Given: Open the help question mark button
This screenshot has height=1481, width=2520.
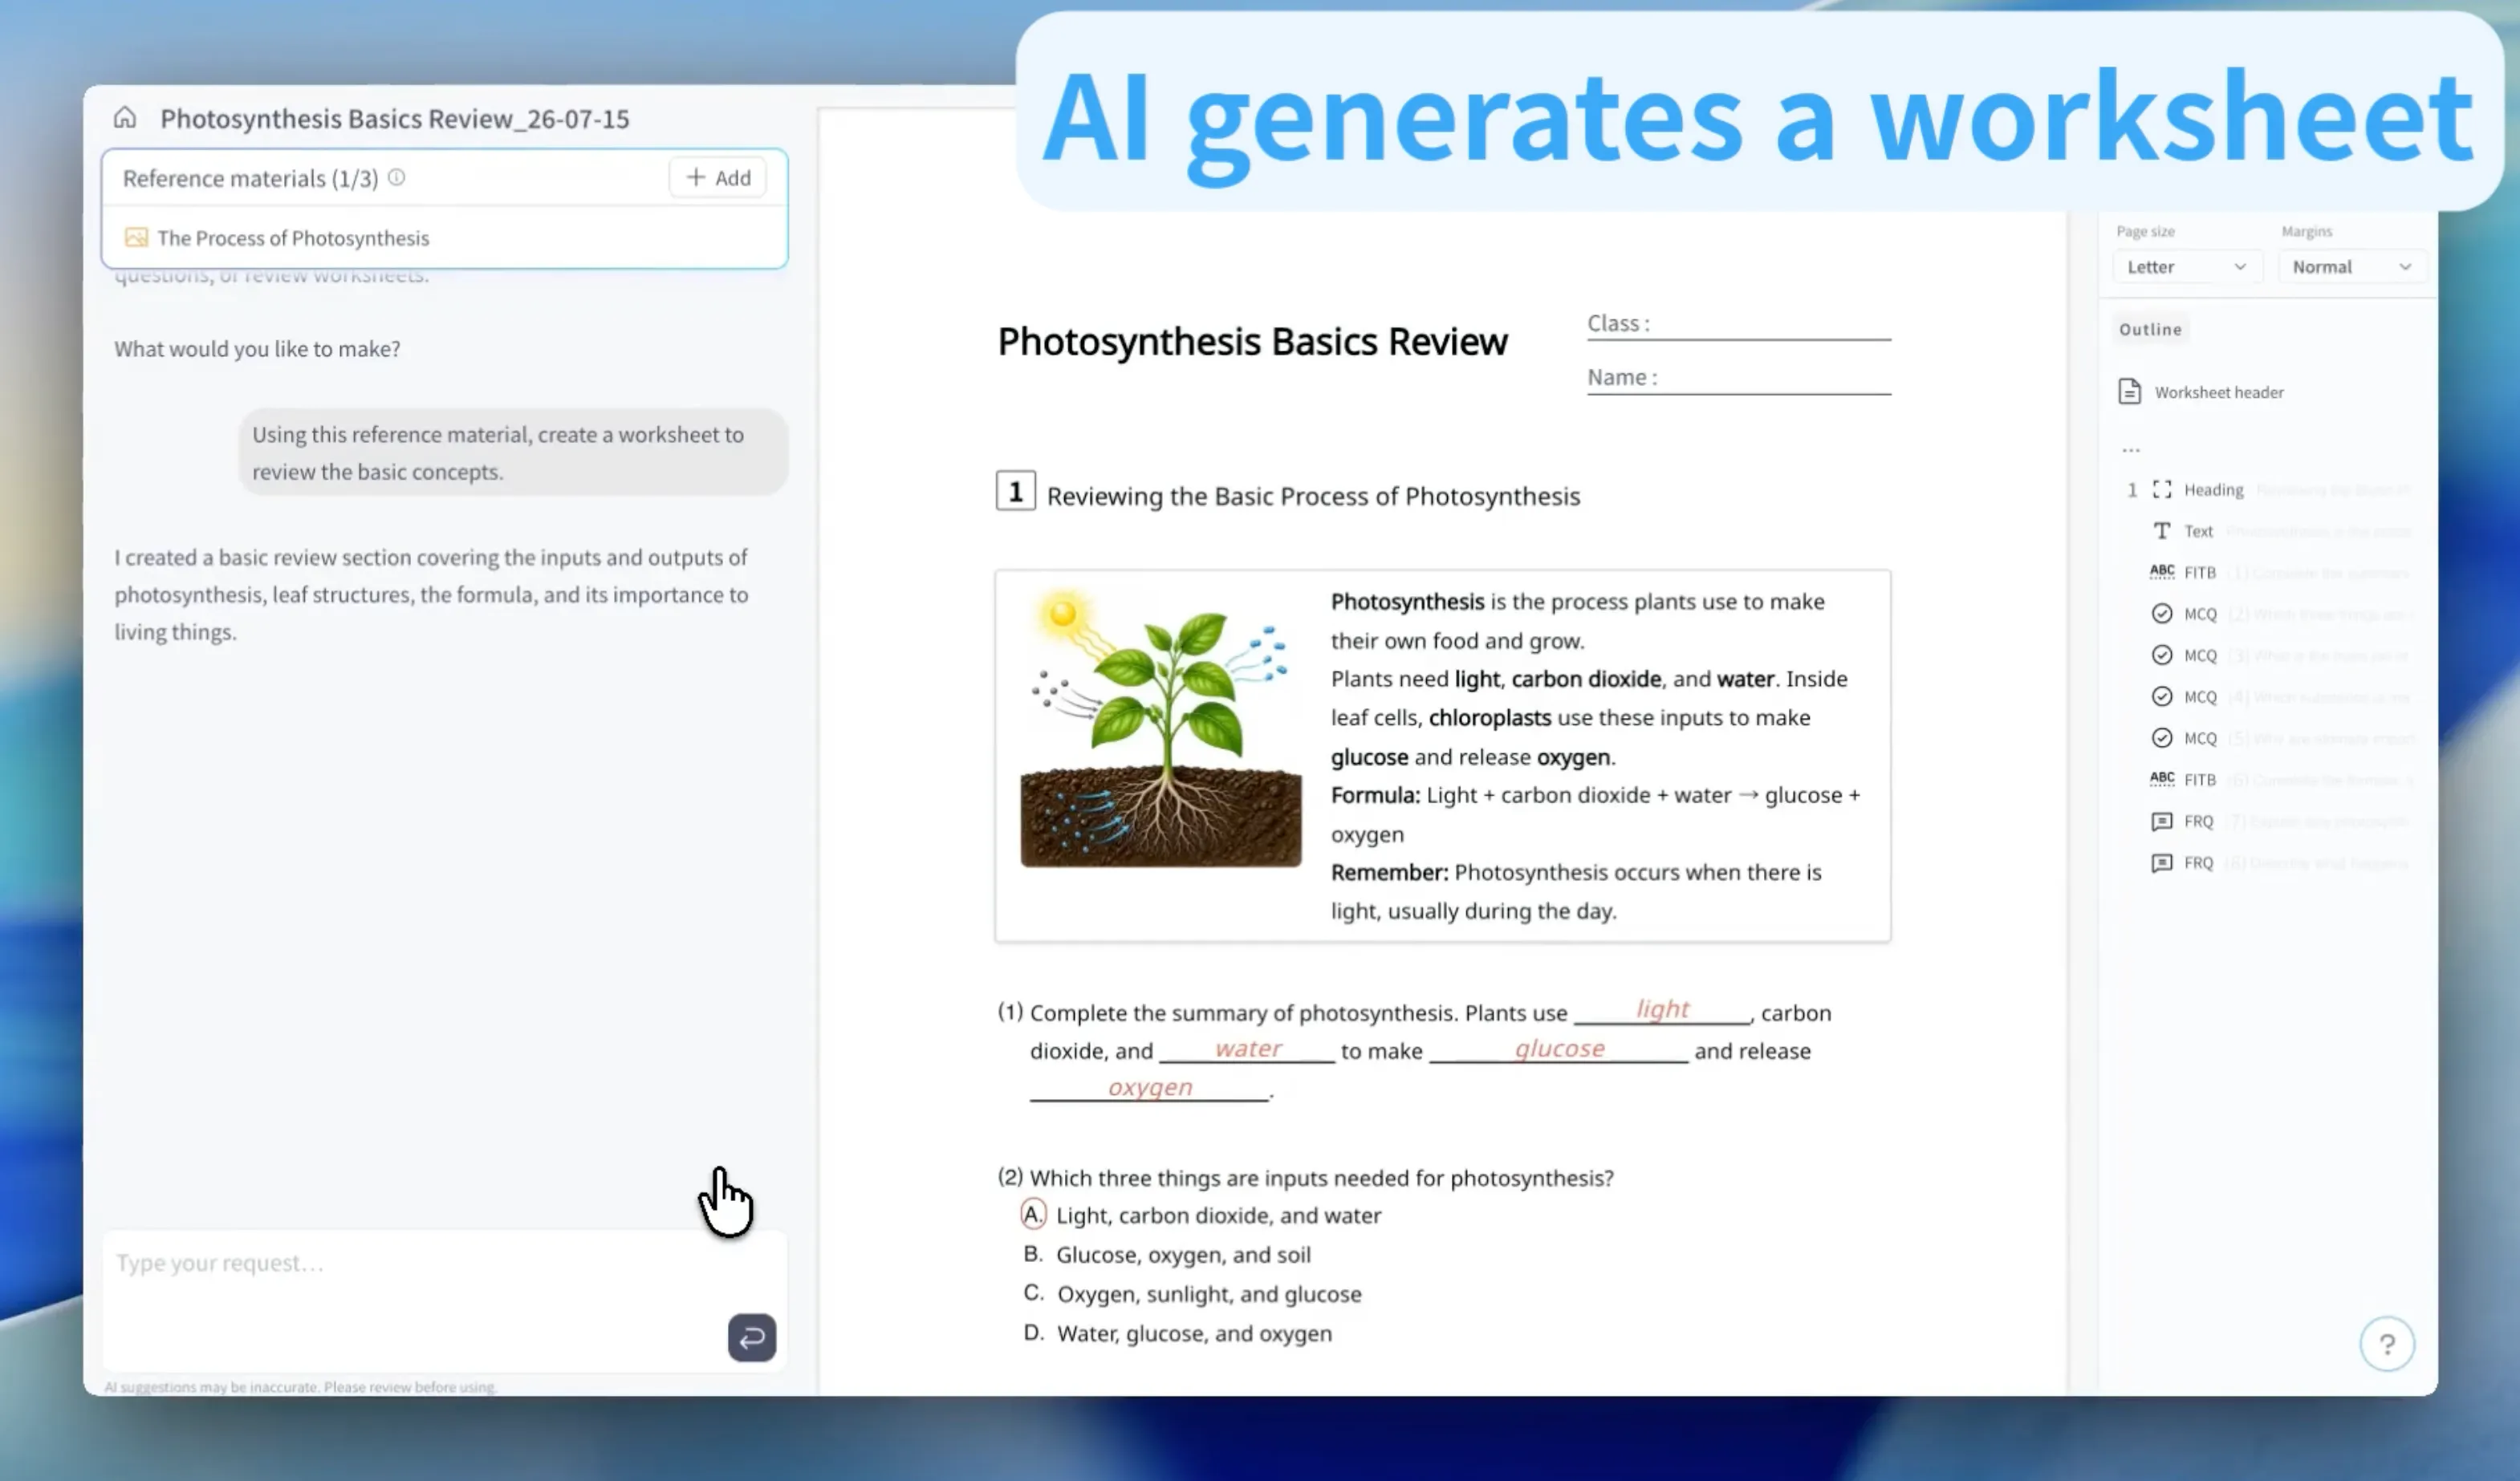Looking at the screenshot, I should point(2387,1344).
